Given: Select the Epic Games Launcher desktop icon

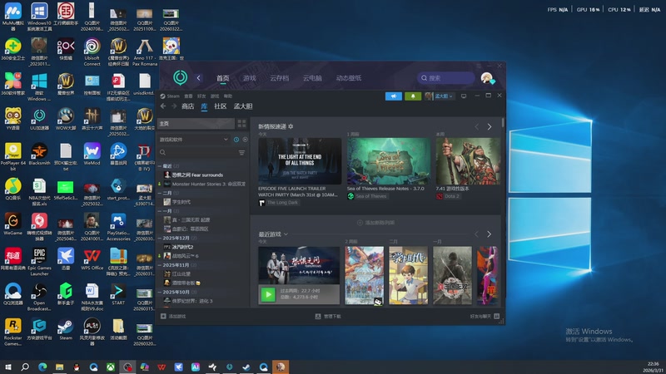Looking at the screenshot, I should point(39,261).
